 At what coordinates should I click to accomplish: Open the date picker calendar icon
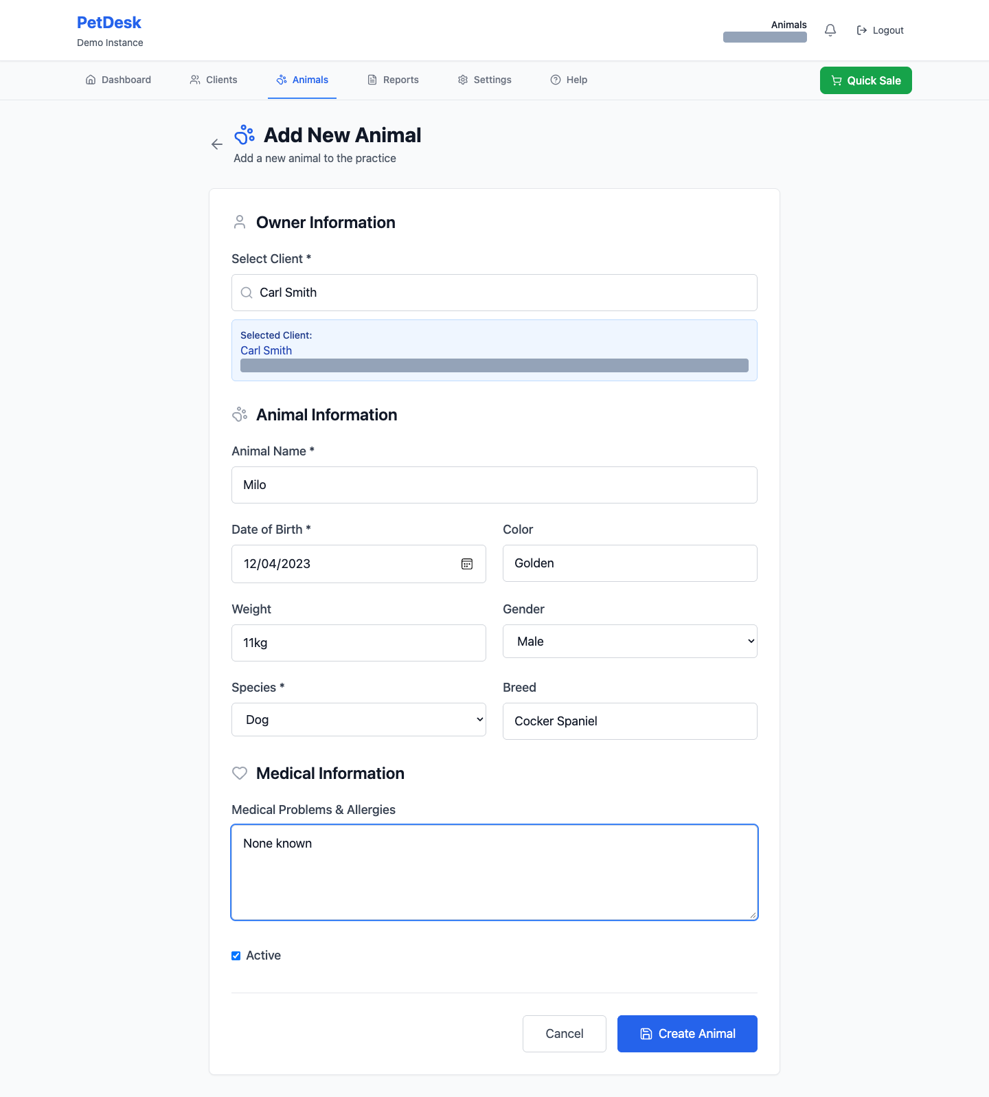467,564
